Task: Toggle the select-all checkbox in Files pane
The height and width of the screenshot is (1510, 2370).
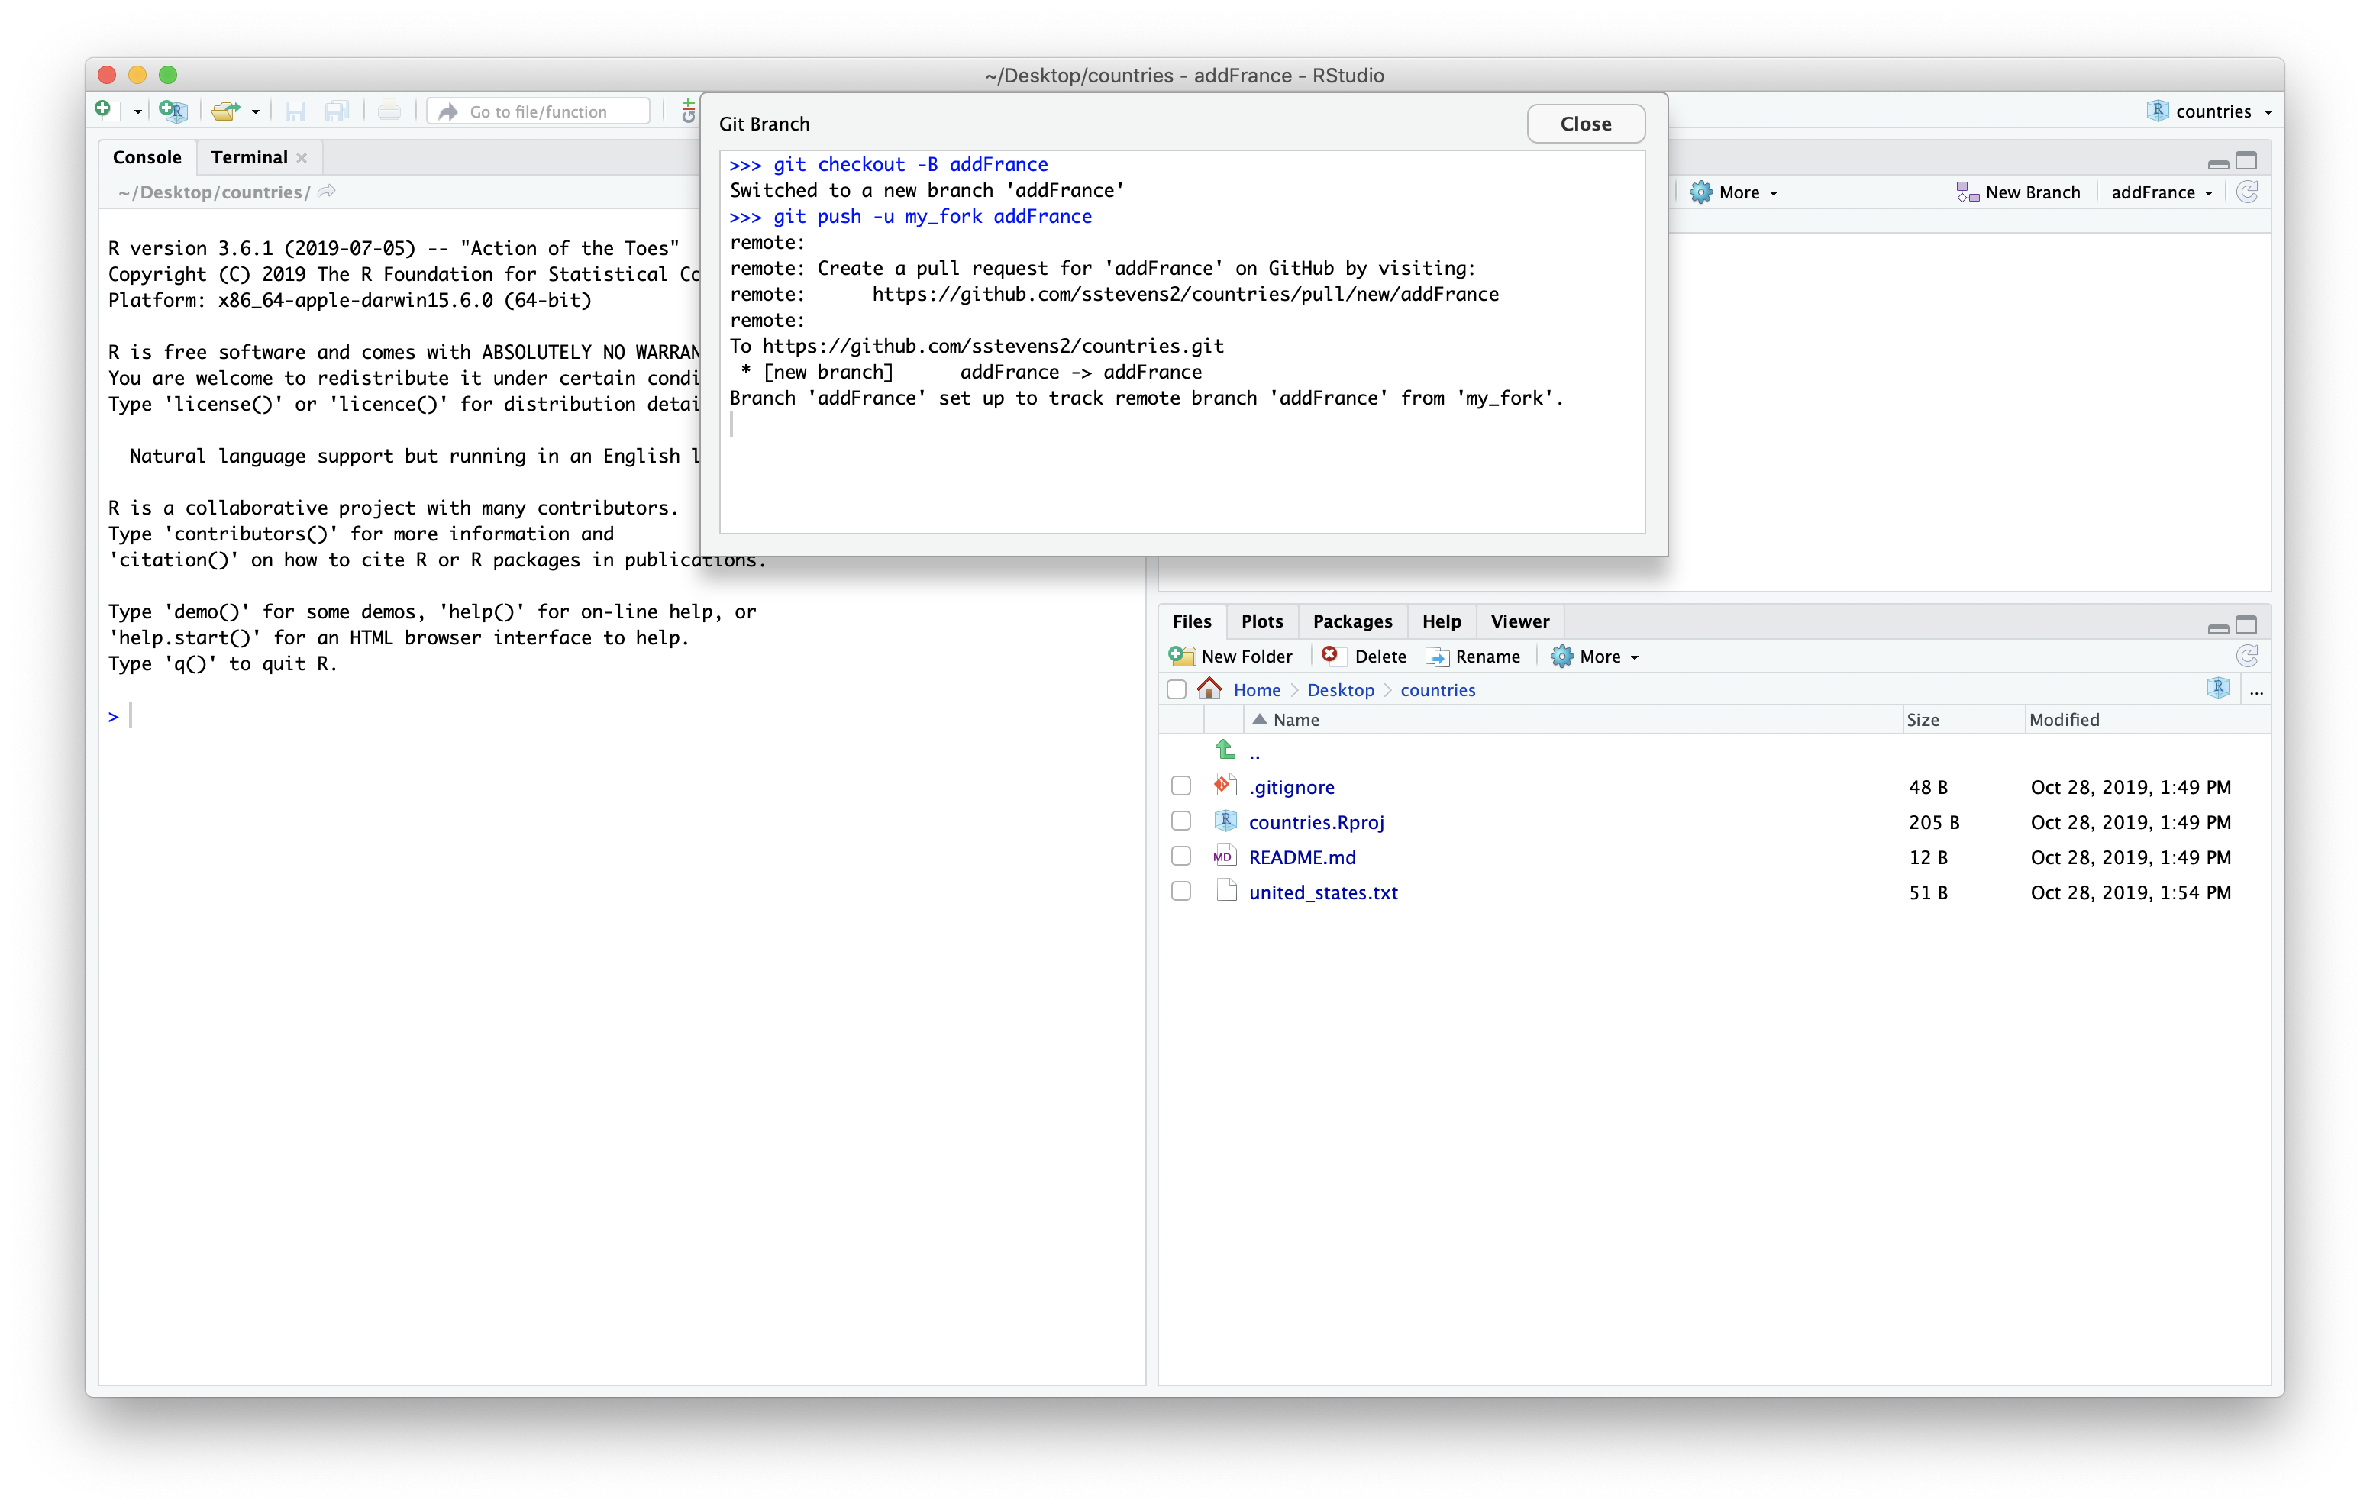Action: pyautogui.click(x=1176, y=689)
